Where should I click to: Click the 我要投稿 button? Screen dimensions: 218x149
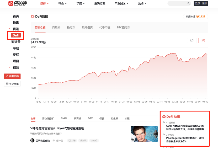coord(12,76)
